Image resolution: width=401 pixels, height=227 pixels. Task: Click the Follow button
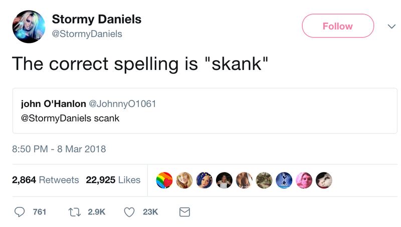(x=337, y=26)
